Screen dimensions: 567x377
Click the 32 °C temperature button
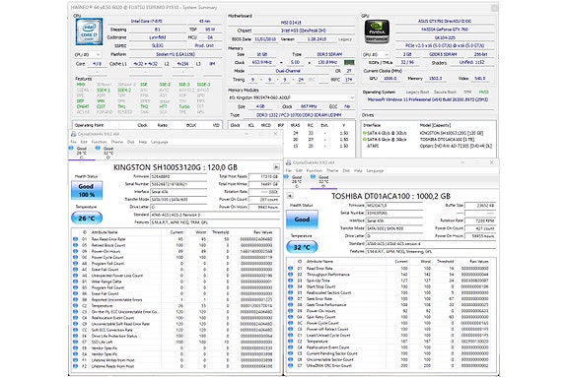(x=302, y=247)
